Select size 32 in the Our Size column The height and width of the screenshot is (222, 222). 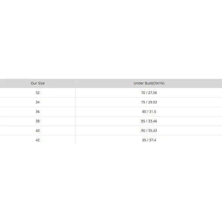coord(38,92)
